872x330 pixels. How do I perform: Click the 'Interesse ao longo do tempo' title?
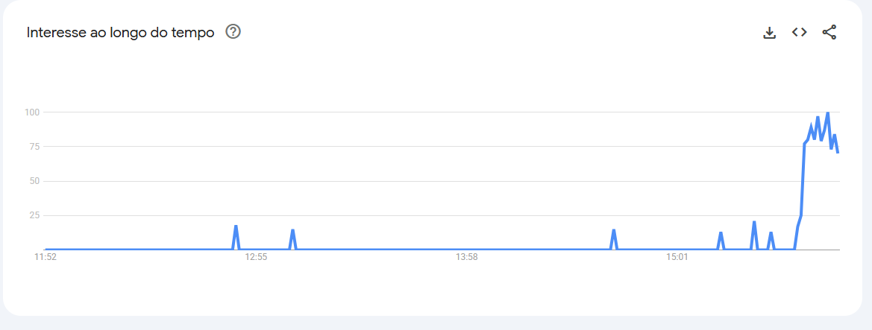point(121,33)
